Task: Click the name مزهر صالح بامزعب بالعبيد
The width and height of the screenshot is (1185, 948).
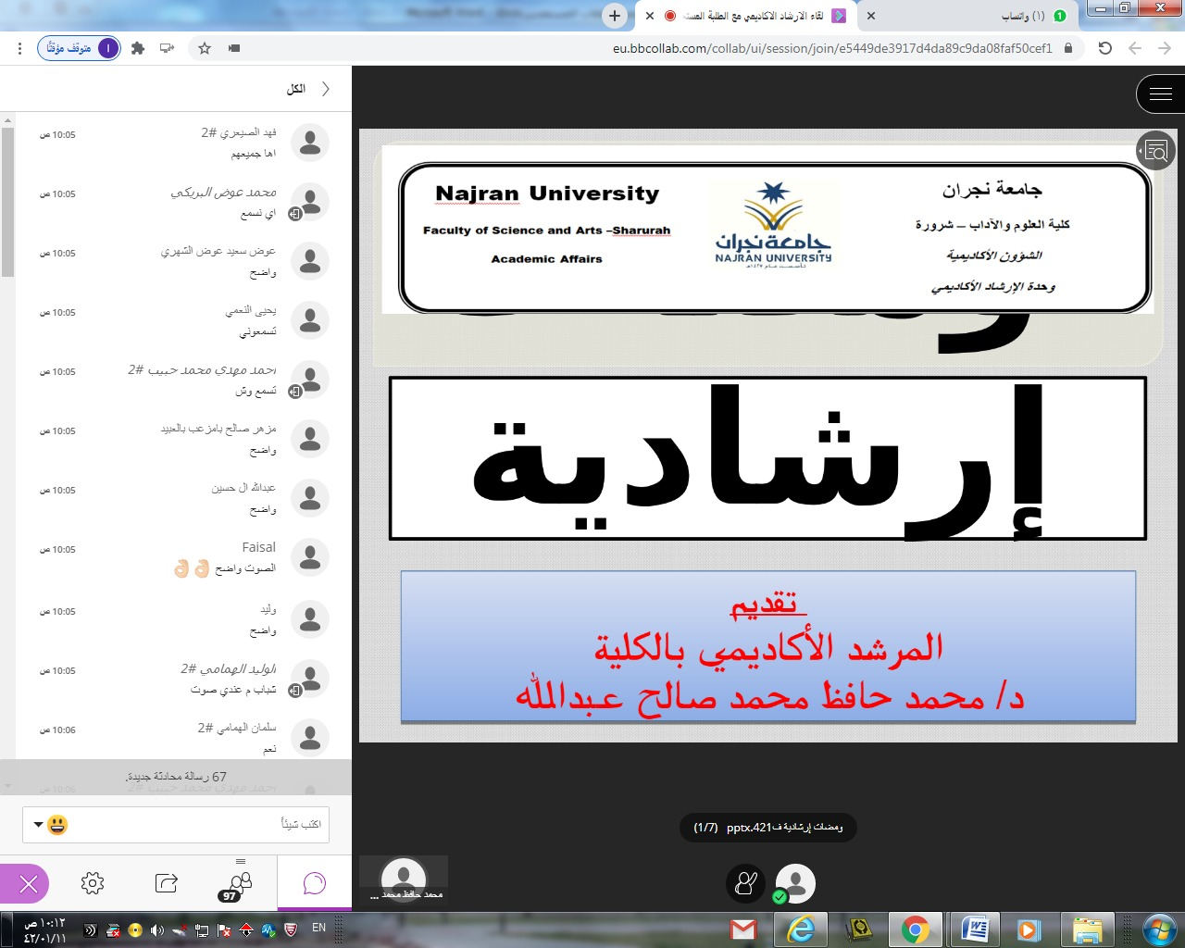Action: click(x=218, y=429)
